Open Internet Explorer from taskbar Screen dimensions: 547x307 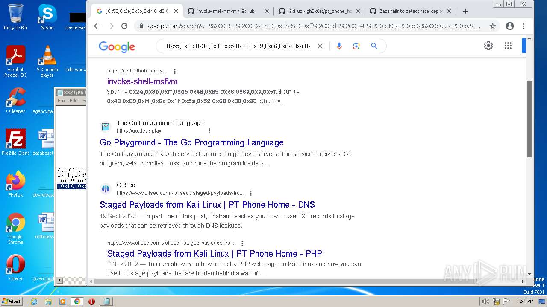coord(34,301)
